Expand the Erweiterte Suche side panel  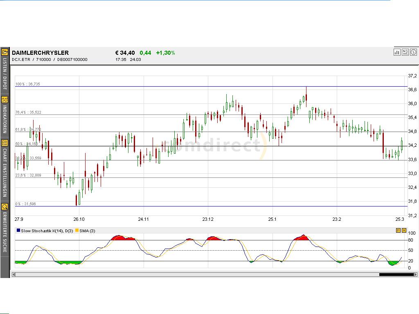(x=5, y=232)
